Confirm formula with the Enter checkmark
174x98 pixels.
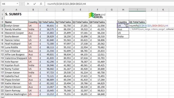(x=35, y=4)
